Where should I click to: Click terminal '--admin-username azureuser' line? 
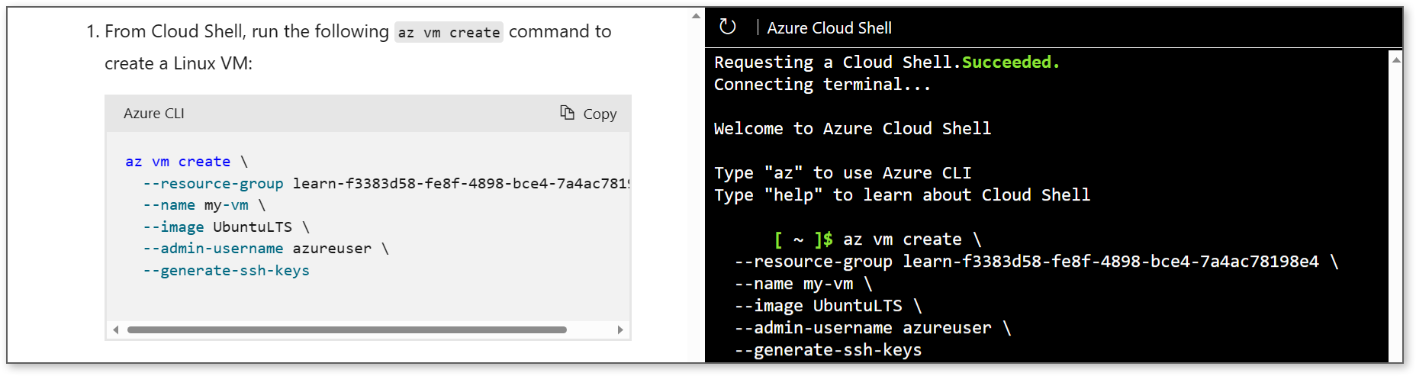873,328
